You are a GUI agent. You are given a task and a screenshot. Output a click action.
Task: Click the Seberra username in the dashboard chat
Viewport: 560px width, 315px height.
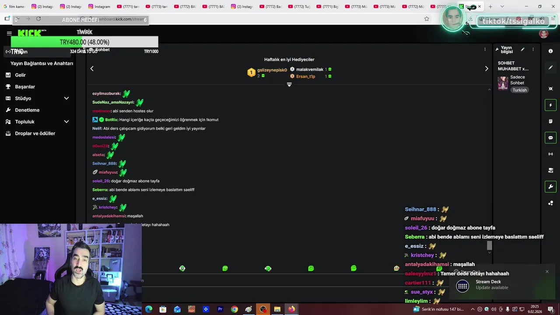tap(100, 190)
